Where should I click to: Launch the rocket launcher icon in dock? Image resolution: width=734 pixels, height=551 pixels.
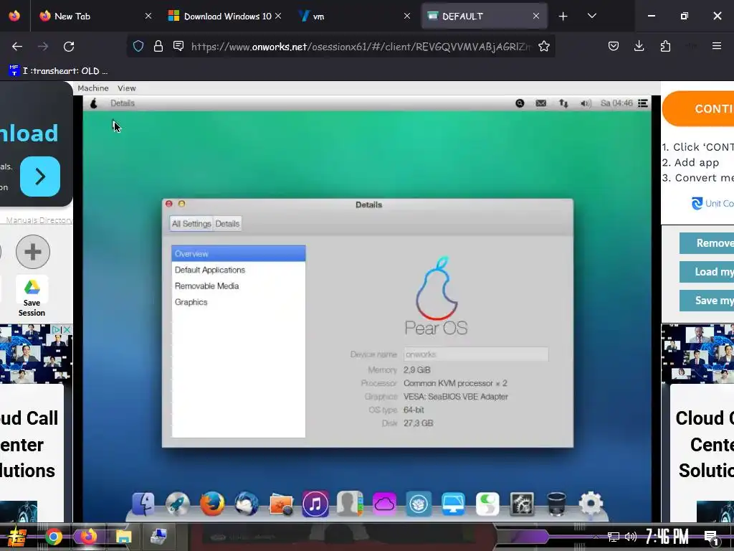pos(178,504)
